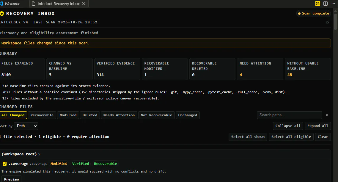The image size is (338, 182).
Task: Close the Interlock Recovery Inbox tab
Action: tap(84, 4)
